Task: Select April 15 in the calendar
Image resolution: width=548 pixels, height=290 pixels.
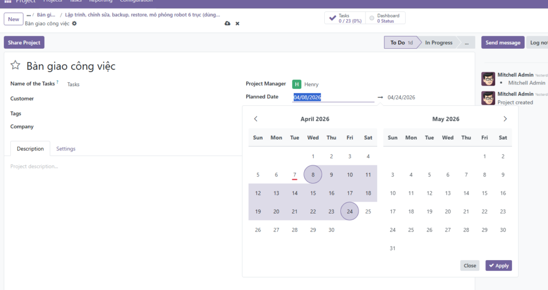Action: point(313,193)
